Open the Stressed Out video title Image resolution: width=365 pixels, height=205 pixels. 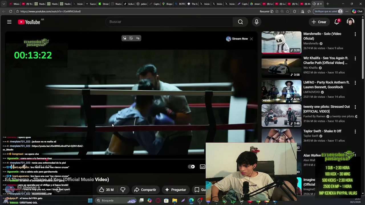point(327,109)
